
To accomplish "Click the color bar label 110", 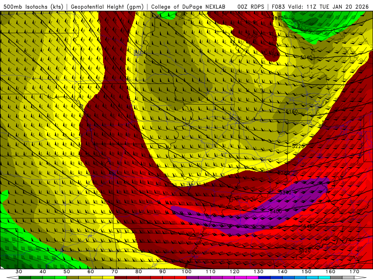I will pyautogui.click(x=211, y=272).
